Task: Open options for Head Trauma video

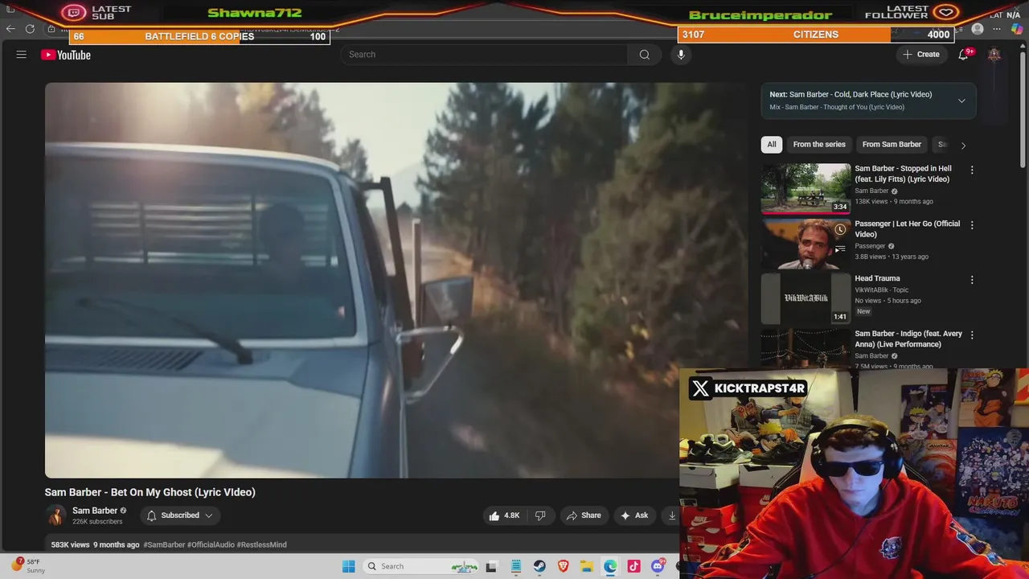Action: point(972,280)
